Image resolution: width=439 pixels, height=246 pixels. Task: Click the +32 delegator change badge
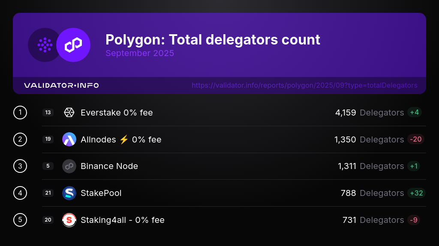coord(416,193)
